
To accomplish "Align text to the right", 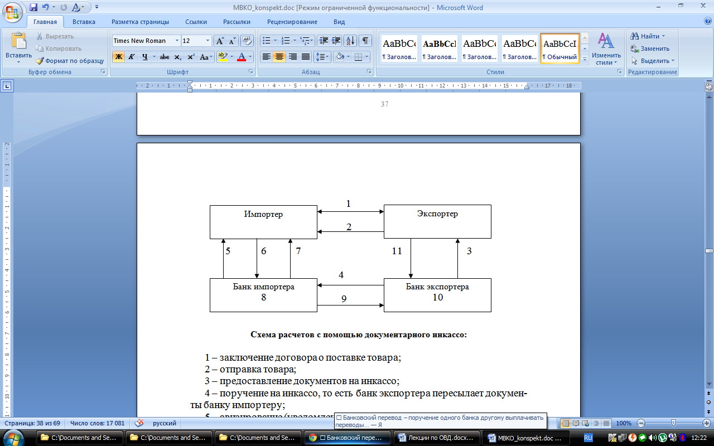I will coord(292,57).
